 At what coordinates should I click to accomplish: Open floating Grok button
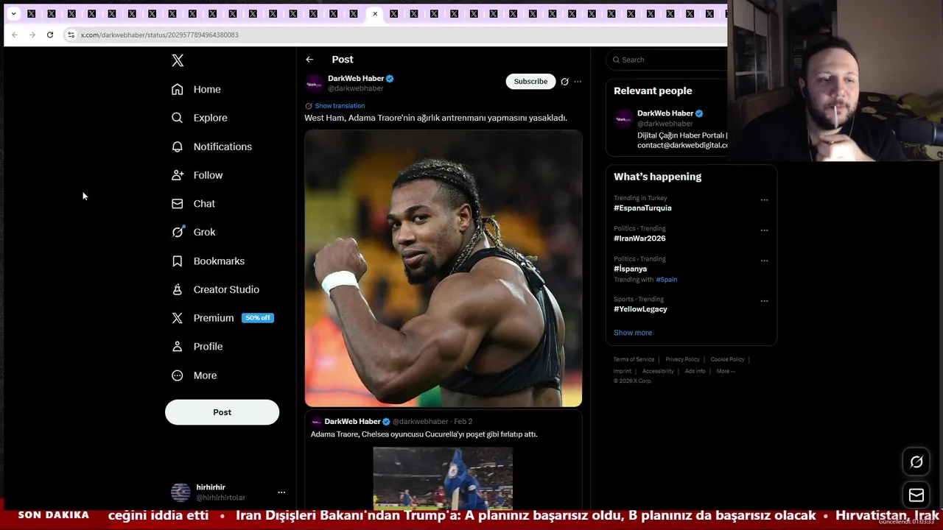click(916, 462)
